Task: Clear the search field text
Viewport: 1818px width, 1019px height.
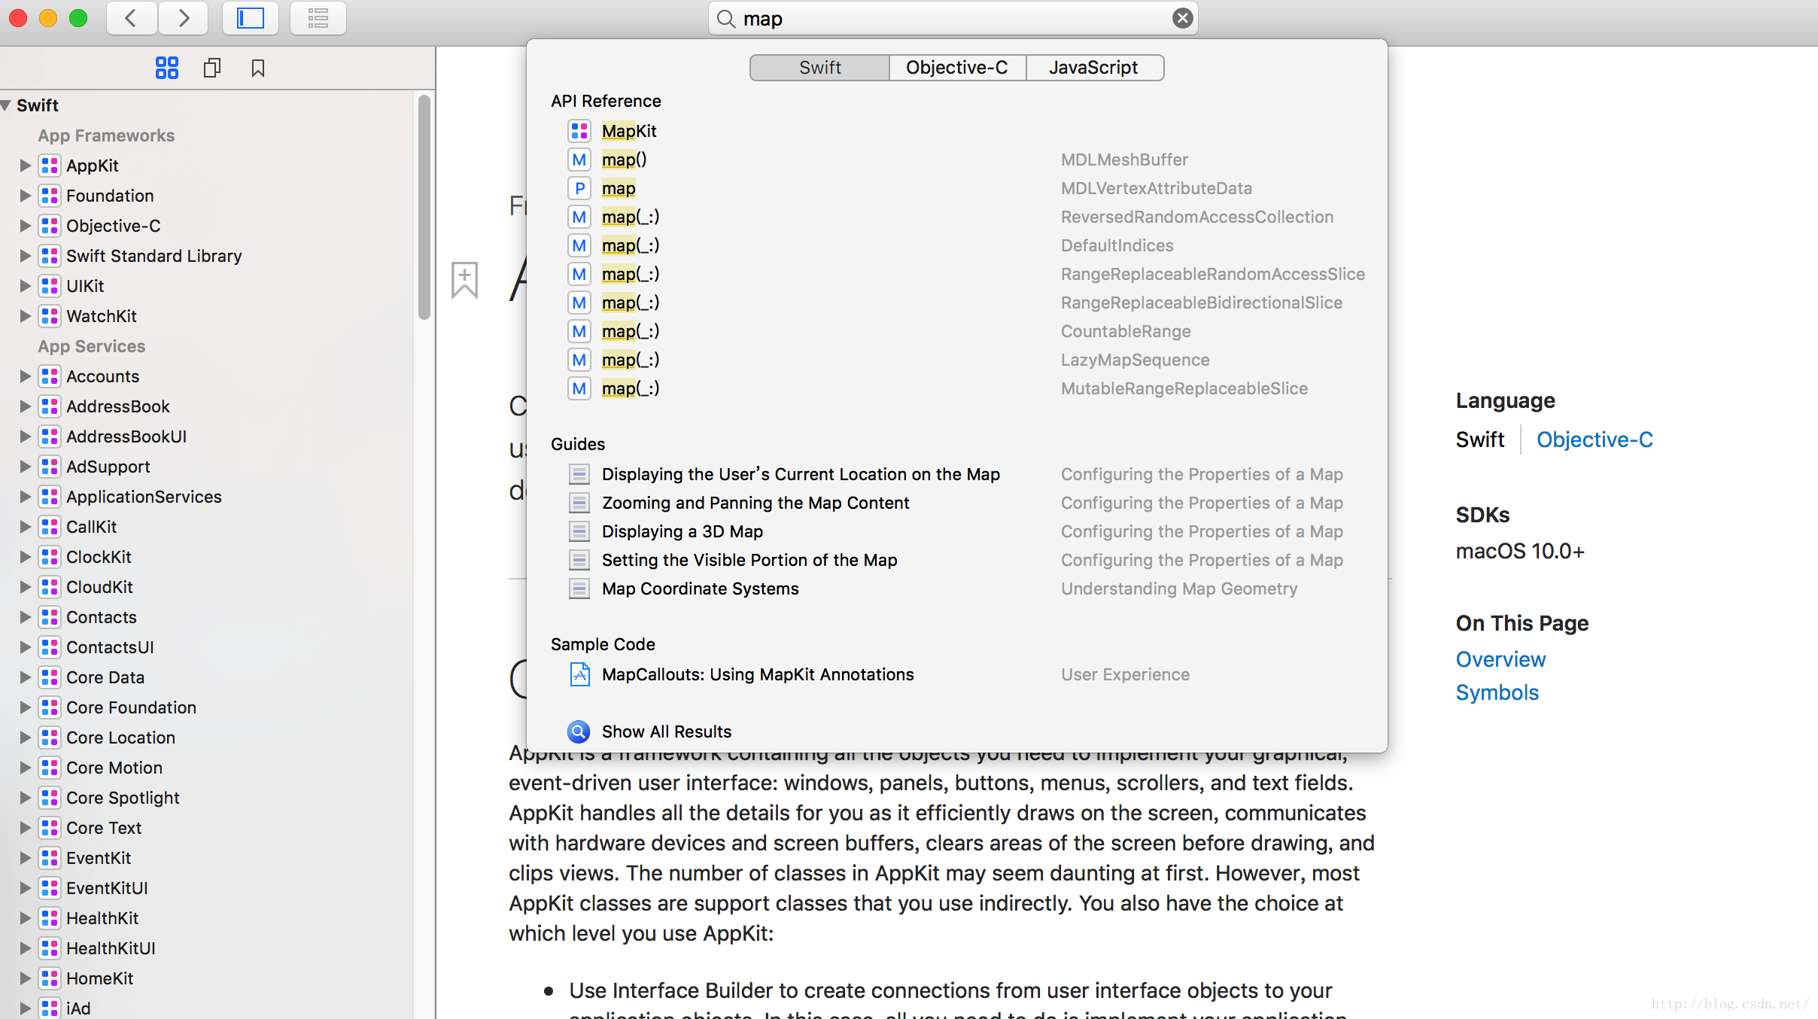Action: 1182,18
